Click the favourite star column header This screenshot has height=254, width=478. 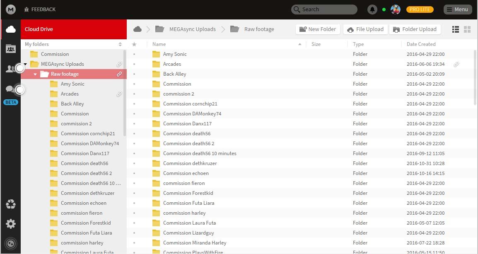(x=134, y=44)
